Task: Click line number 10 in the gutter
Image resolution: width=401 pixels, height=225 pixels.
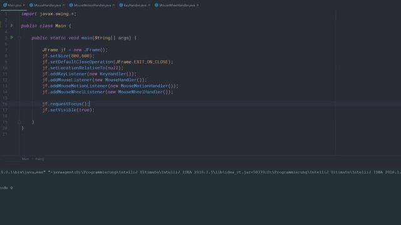Action: (5, 68)
